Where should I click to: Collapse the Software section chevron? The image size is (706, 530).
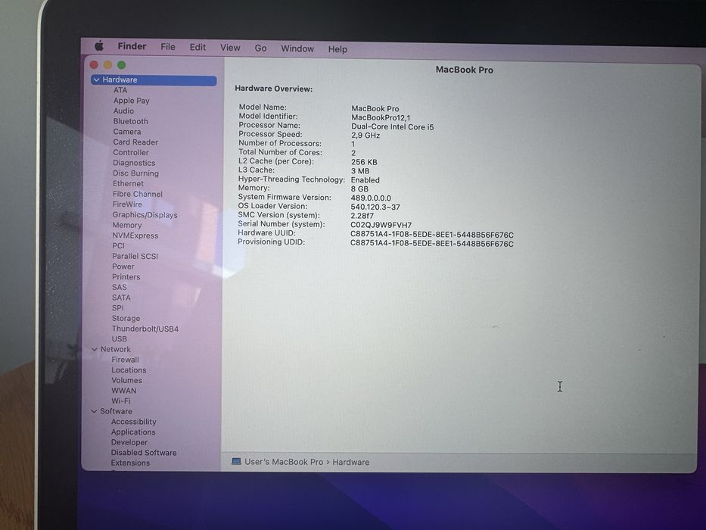click(x=94, y=411)
